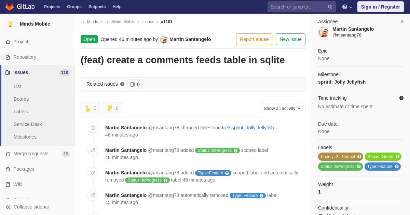Collapse the right sidebar with chevrons
Image resolution: width=410 pixels, height=215 pixels.
coord(402,21)
